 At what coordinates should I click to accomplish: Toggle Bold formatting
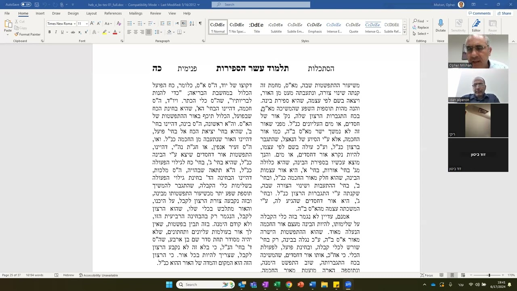tap(49, 32)
